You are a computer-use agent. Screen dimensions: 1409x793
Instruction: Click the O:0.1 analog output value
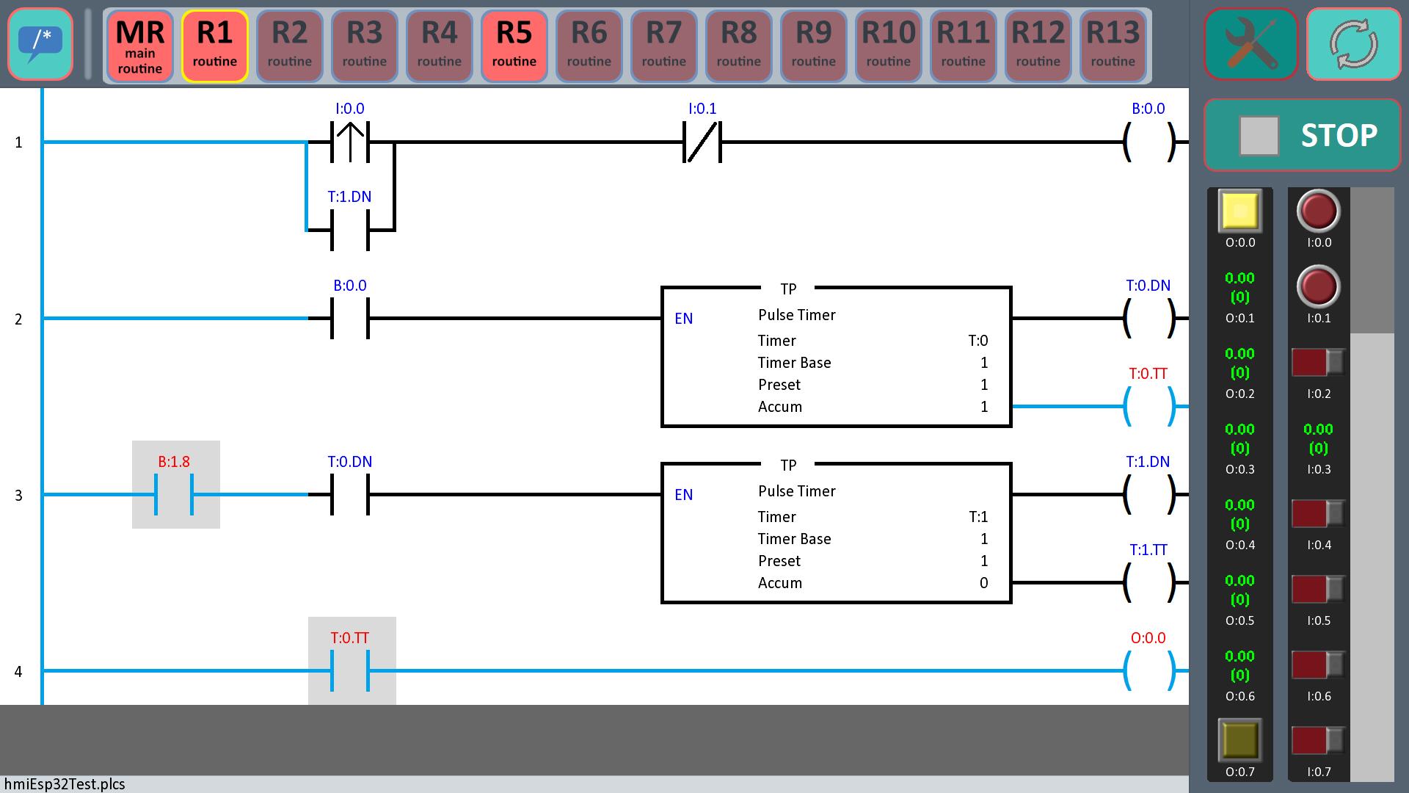tap(1240, 287)
